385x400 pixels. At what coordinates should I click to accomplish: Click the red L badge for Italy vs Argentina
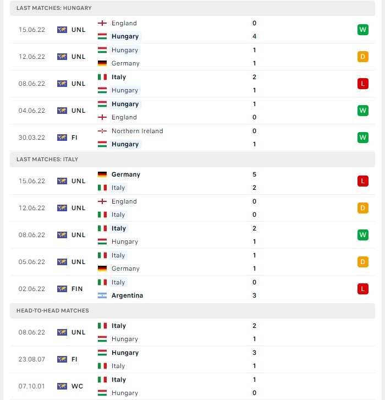(363, 289)
